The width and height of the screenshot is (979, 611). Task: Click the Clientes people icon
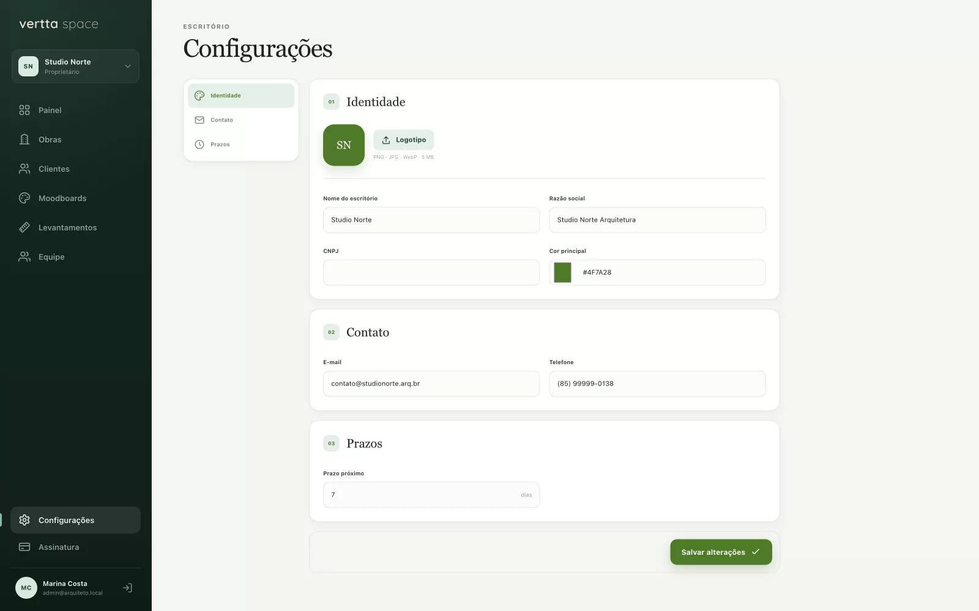click(x=24, y=169)
